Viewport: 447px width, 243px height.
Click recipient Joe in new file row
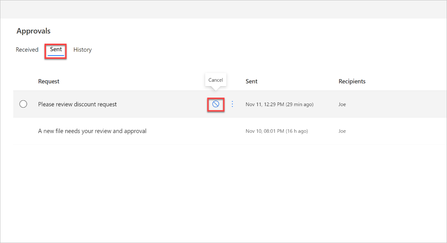[x=342, y=131]
